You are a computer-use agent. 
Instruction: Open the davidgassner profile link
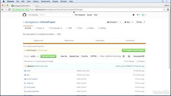tap(32, 22)
